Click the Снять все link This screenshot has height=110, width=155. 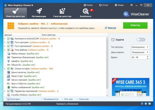(84, 99)
